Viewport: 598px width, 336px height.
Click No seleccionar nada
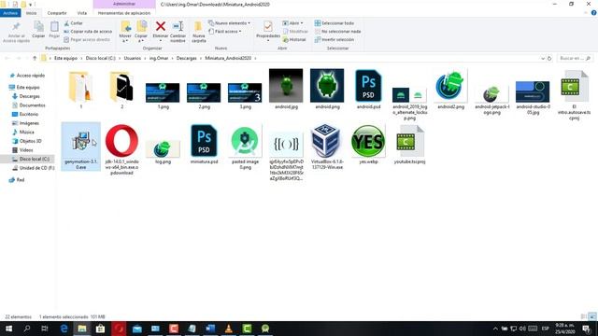point(338,31)
